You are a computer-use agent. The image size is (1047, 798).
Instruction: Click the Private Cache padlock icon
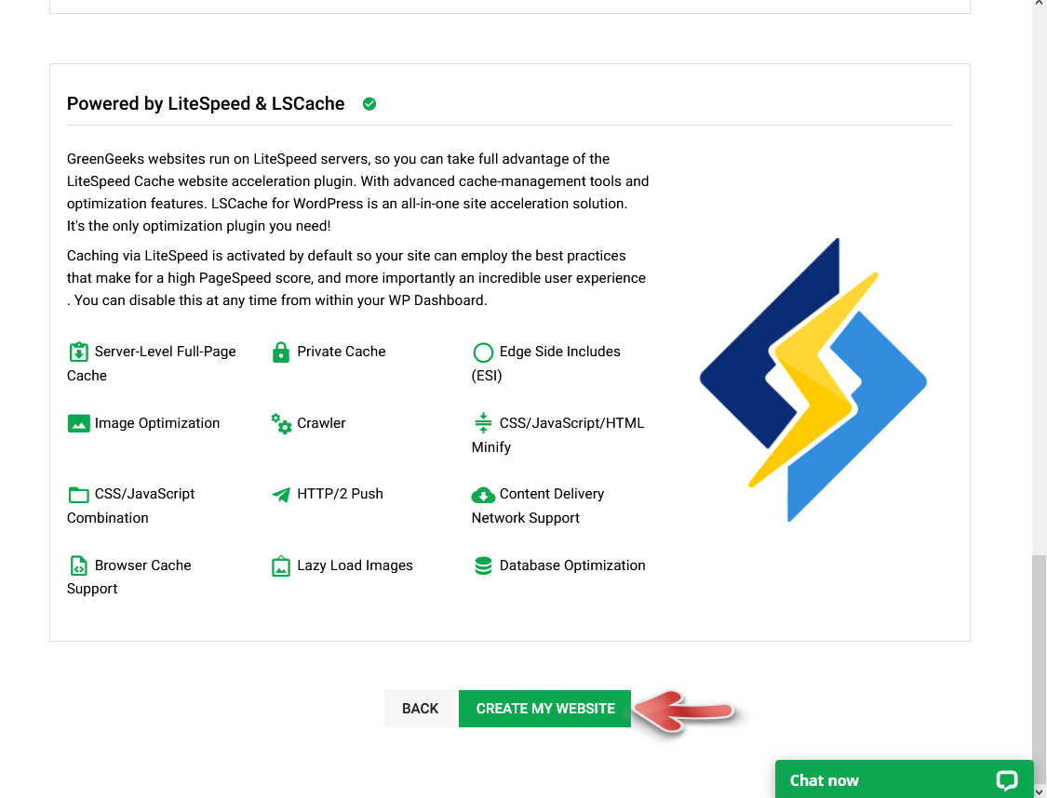click(281, 352)
